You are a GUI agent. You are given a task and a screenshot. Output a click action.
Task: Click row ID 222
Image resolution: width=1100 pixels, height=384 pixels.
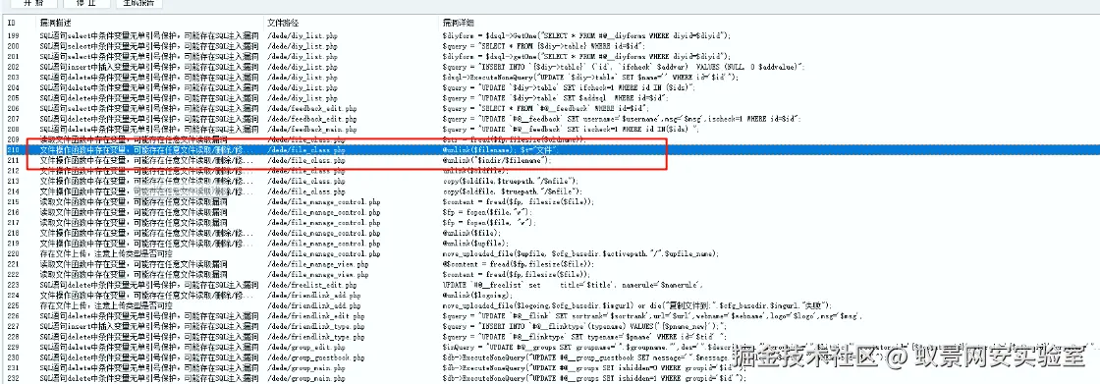point(14,275)
